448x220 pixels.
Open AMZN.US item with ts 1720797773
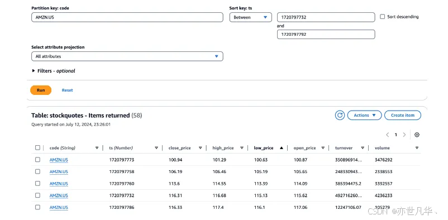[x=59, y=160]
